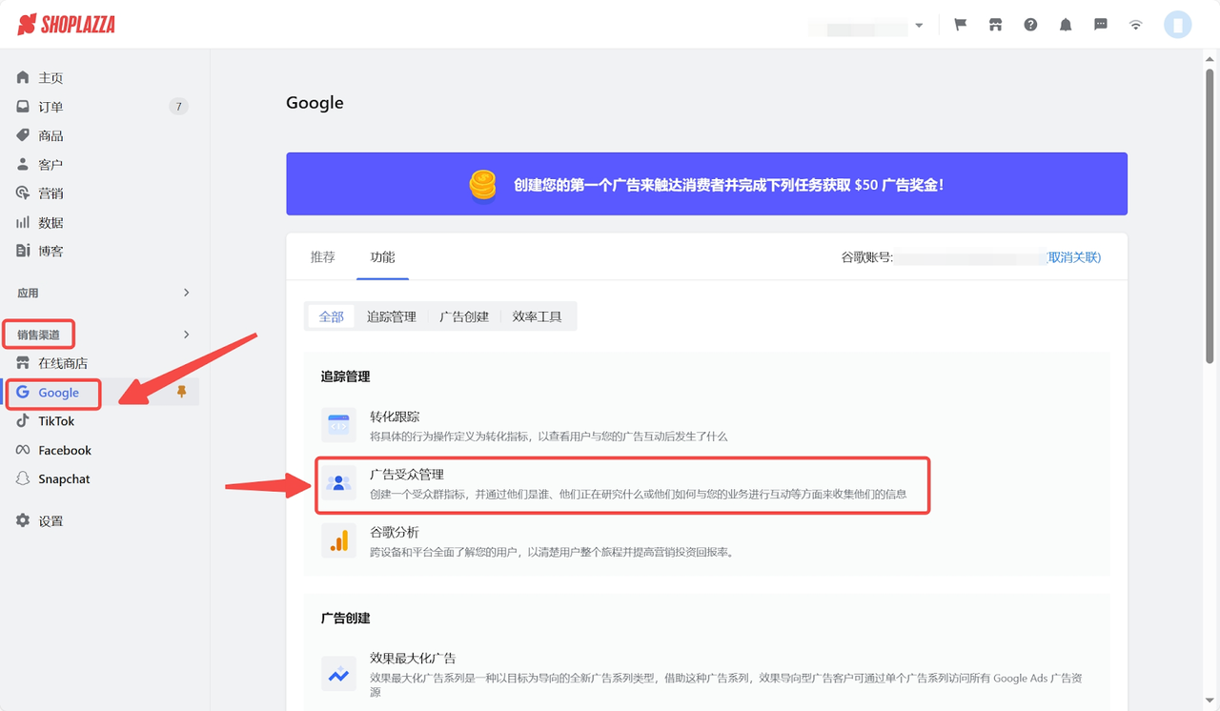Open the feedback message icon
This screenshot has height=711, width=1220.
pos(1101,24)
